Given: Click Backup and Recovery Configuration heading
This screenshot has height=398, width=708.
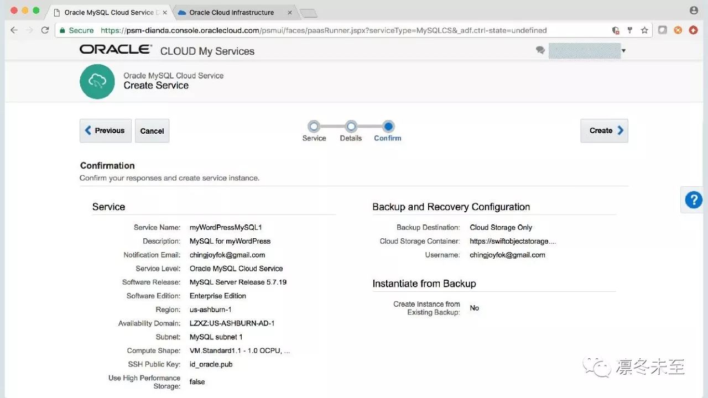Looking at the screenshot, I should point(451,207).
